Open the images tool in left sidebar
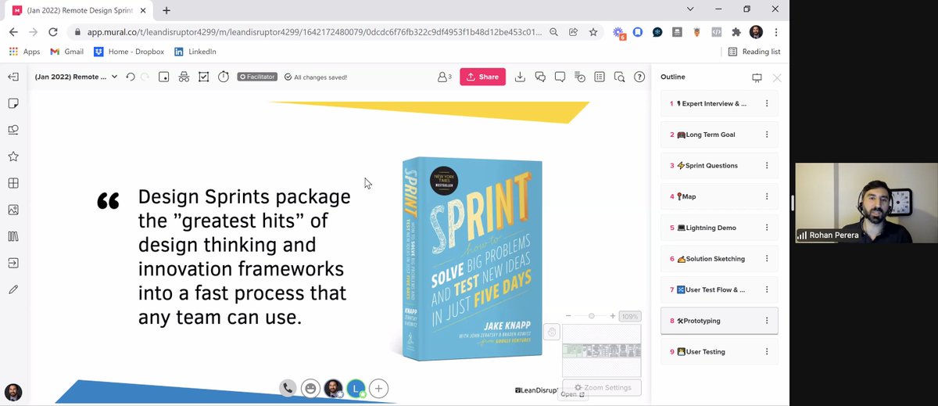Viewport: 938px width, 406px height. (x=13, y=210)
